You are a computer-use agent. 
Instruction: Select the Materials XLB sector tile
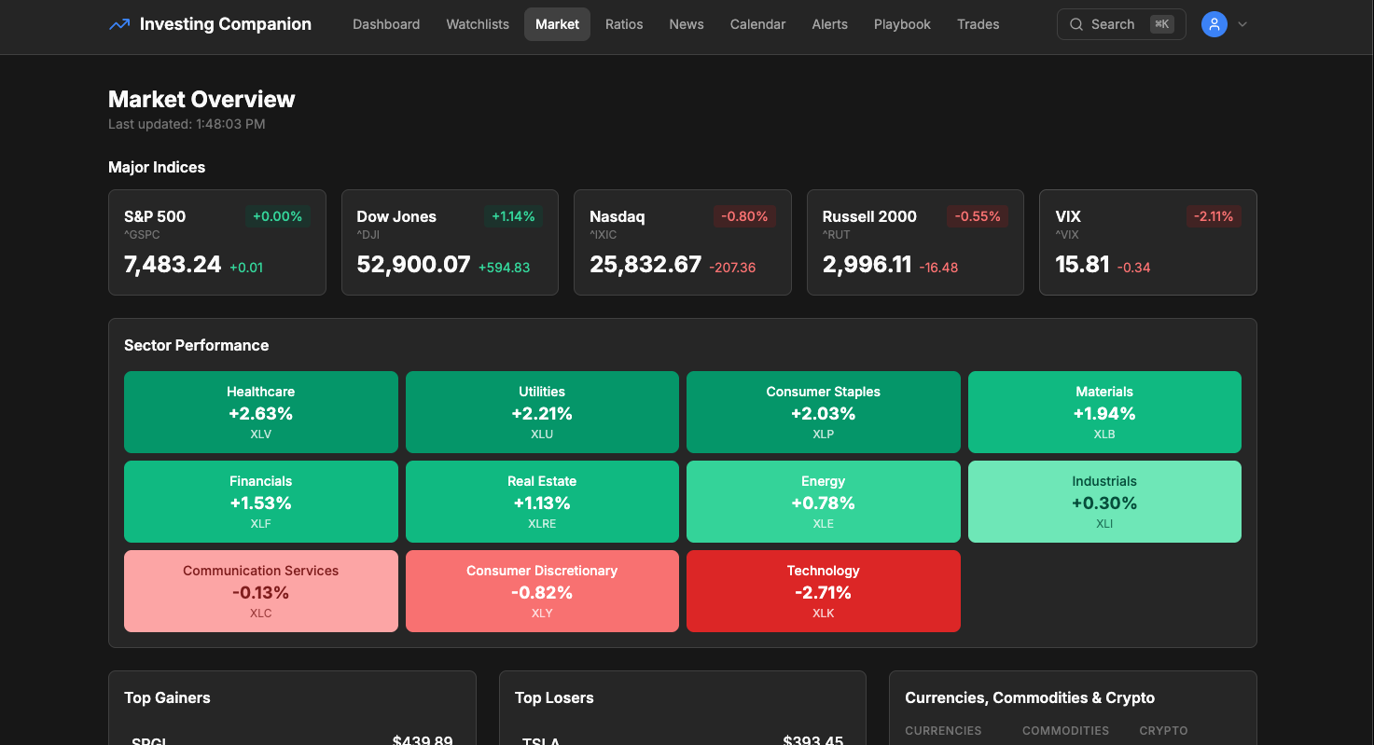(x=1104, y=412)
